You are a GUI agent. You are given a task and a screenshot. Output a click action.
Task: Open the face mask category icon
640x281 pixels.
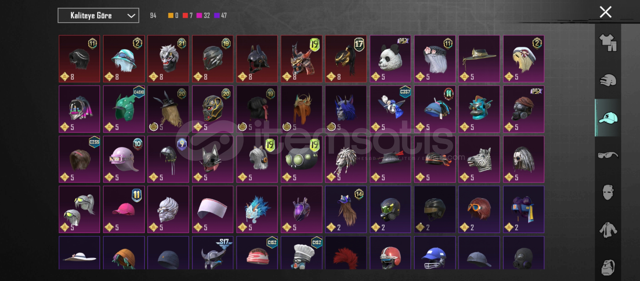pyautogui.click(x=608, y=192)
